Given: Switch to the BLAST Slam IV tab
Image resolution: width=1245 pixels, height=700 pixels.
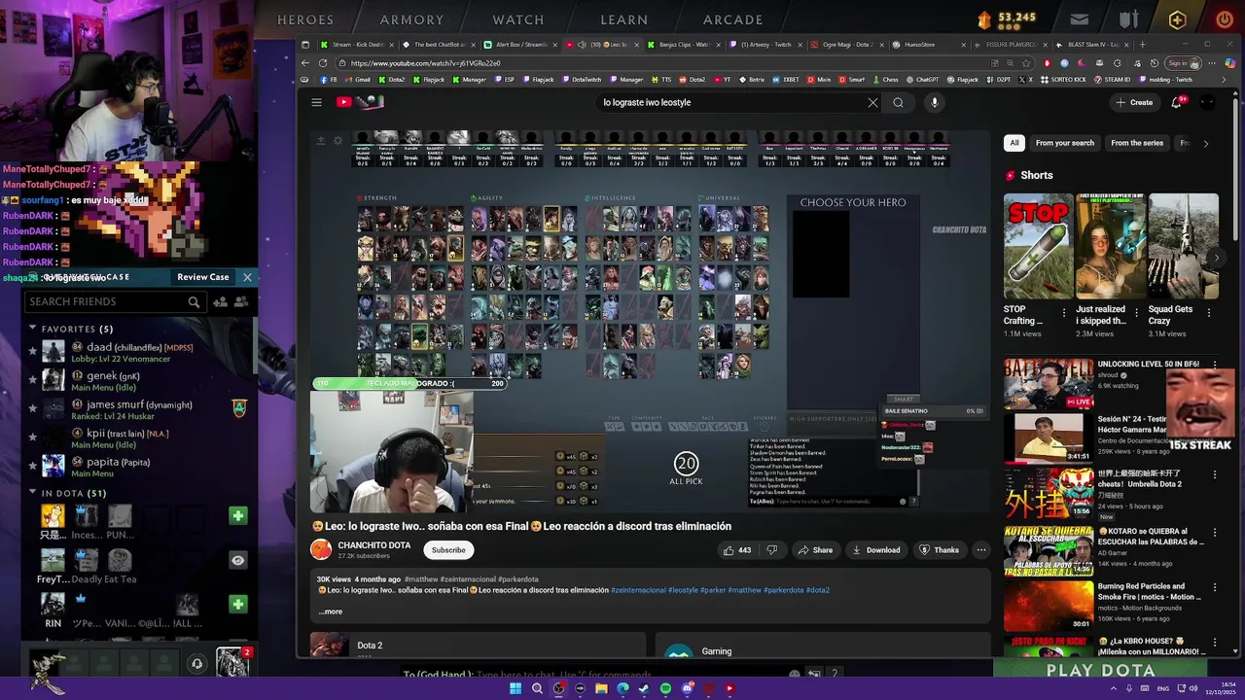Looking at the screenshot, I should click(1092, 45).
